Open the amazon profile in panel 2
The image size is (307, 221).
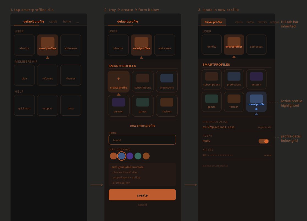point(119,106)
